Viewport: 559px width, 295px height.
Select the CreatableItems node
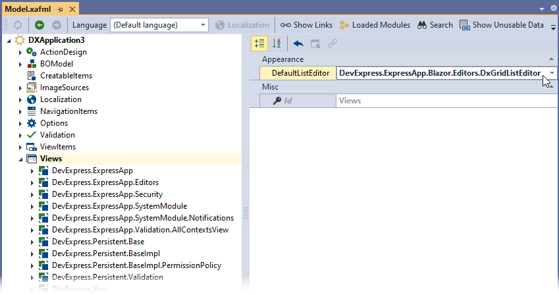66,76
